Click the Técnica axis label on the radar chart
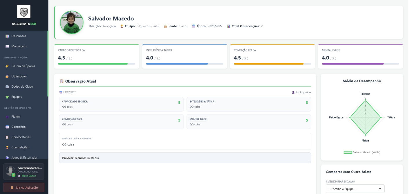 click(365, 94)
